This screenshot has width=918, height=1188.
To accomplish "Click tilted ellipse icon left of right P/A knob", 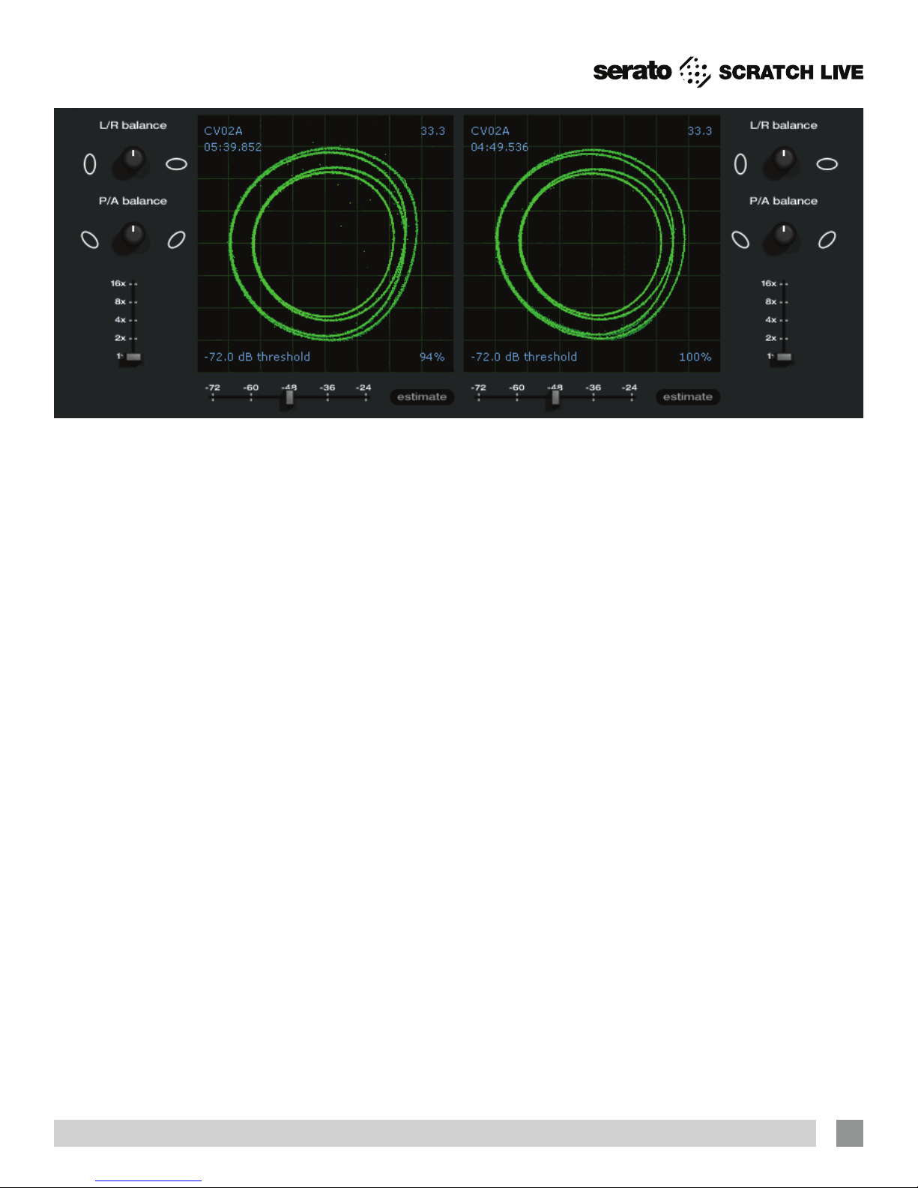I will pyautogui.click(x=740, y=240).
